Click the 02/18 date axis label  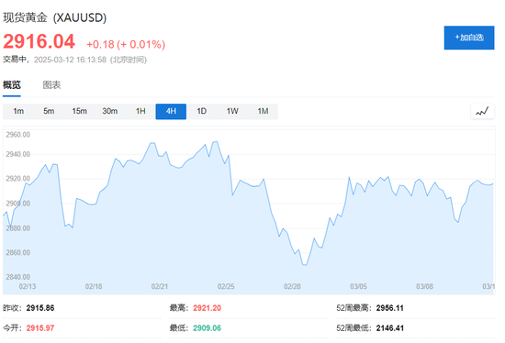[x=94, y=286]
